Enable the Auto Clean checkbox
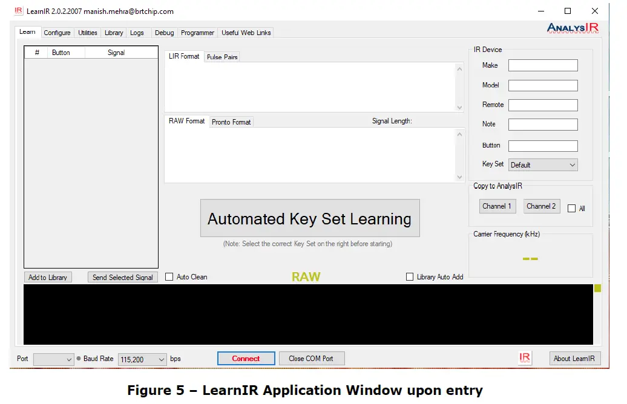 click(169, 276)
